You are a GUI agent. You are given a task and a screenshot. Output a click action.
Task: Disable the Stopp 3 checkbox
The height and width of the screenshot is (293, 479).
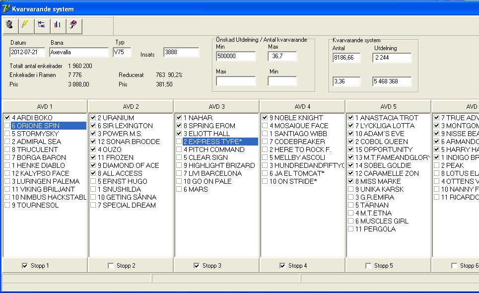tap(197, 266)
